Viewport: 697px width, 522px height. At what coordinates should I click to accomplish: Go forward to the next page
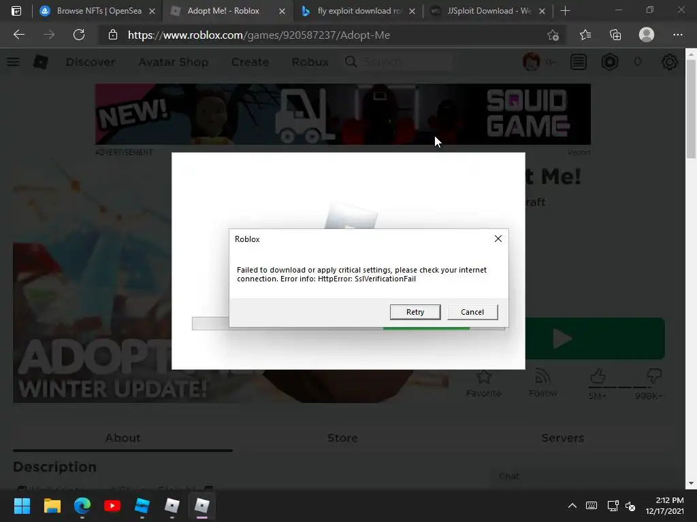48,35
